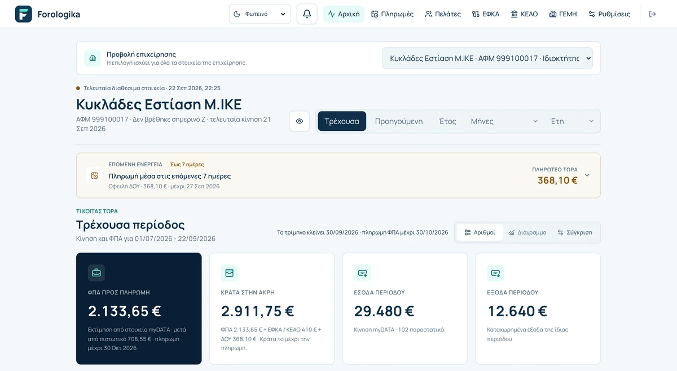This screenshot has width=677, height=371.
Task: Open the Πληρωμές page
Action: pyautogui.click(x=393, y=14)
